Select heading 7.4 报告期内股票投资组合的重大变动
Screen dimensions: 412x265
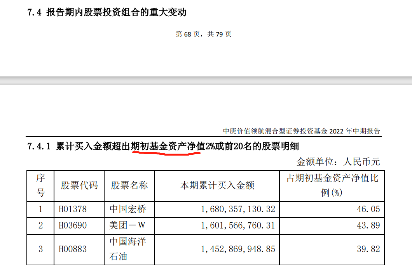[107, 12]
